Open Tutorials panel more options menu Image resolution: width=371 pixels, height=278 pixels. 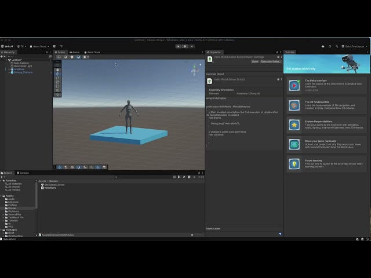(x=367, y=52)
